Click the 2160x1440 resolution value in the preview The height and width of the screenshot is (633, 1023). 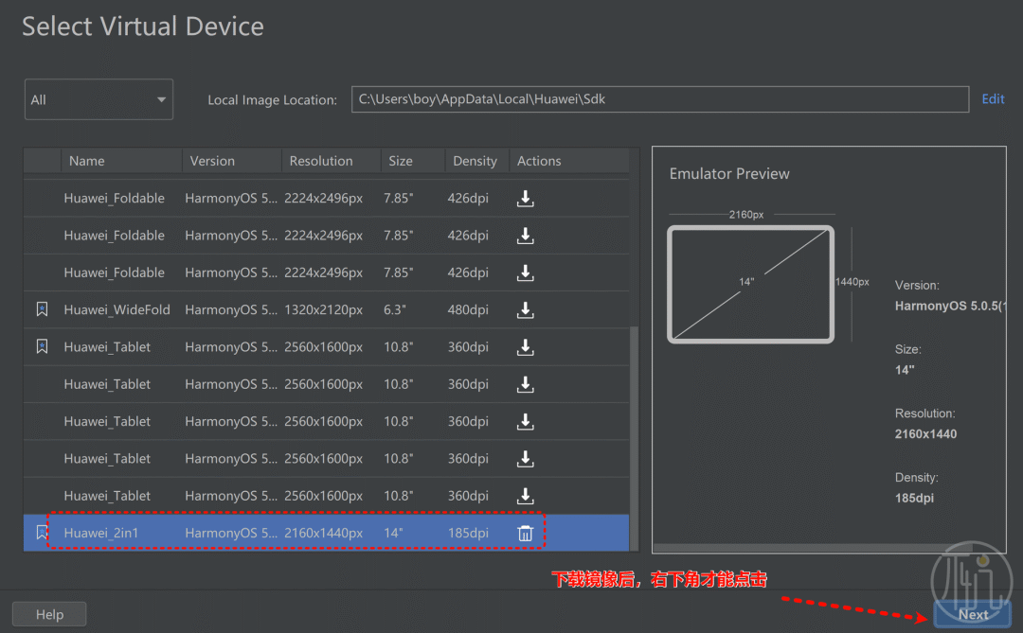point(925,434)
